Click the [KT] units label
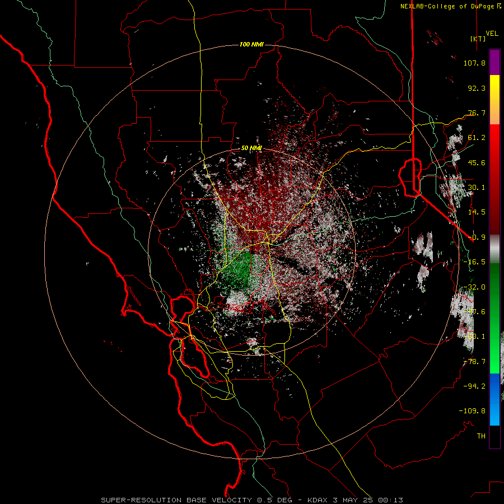Viewport: 504px width, 504px height. (478, 39)
